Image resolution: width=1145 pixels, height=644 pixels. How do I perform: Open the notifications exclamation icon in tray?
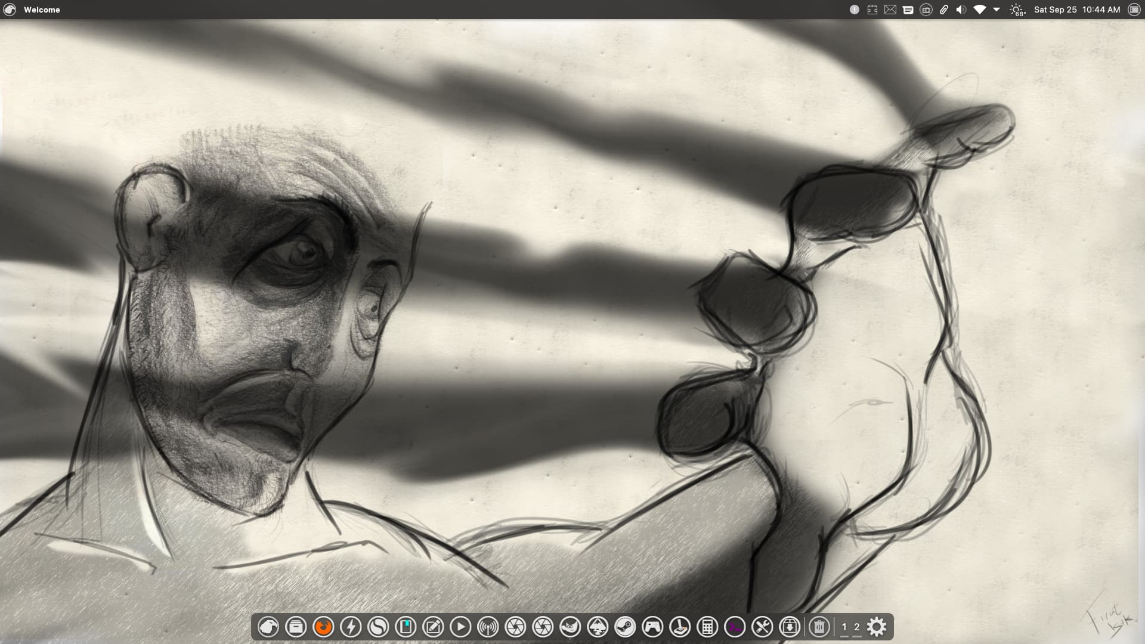tap(855, 10)
